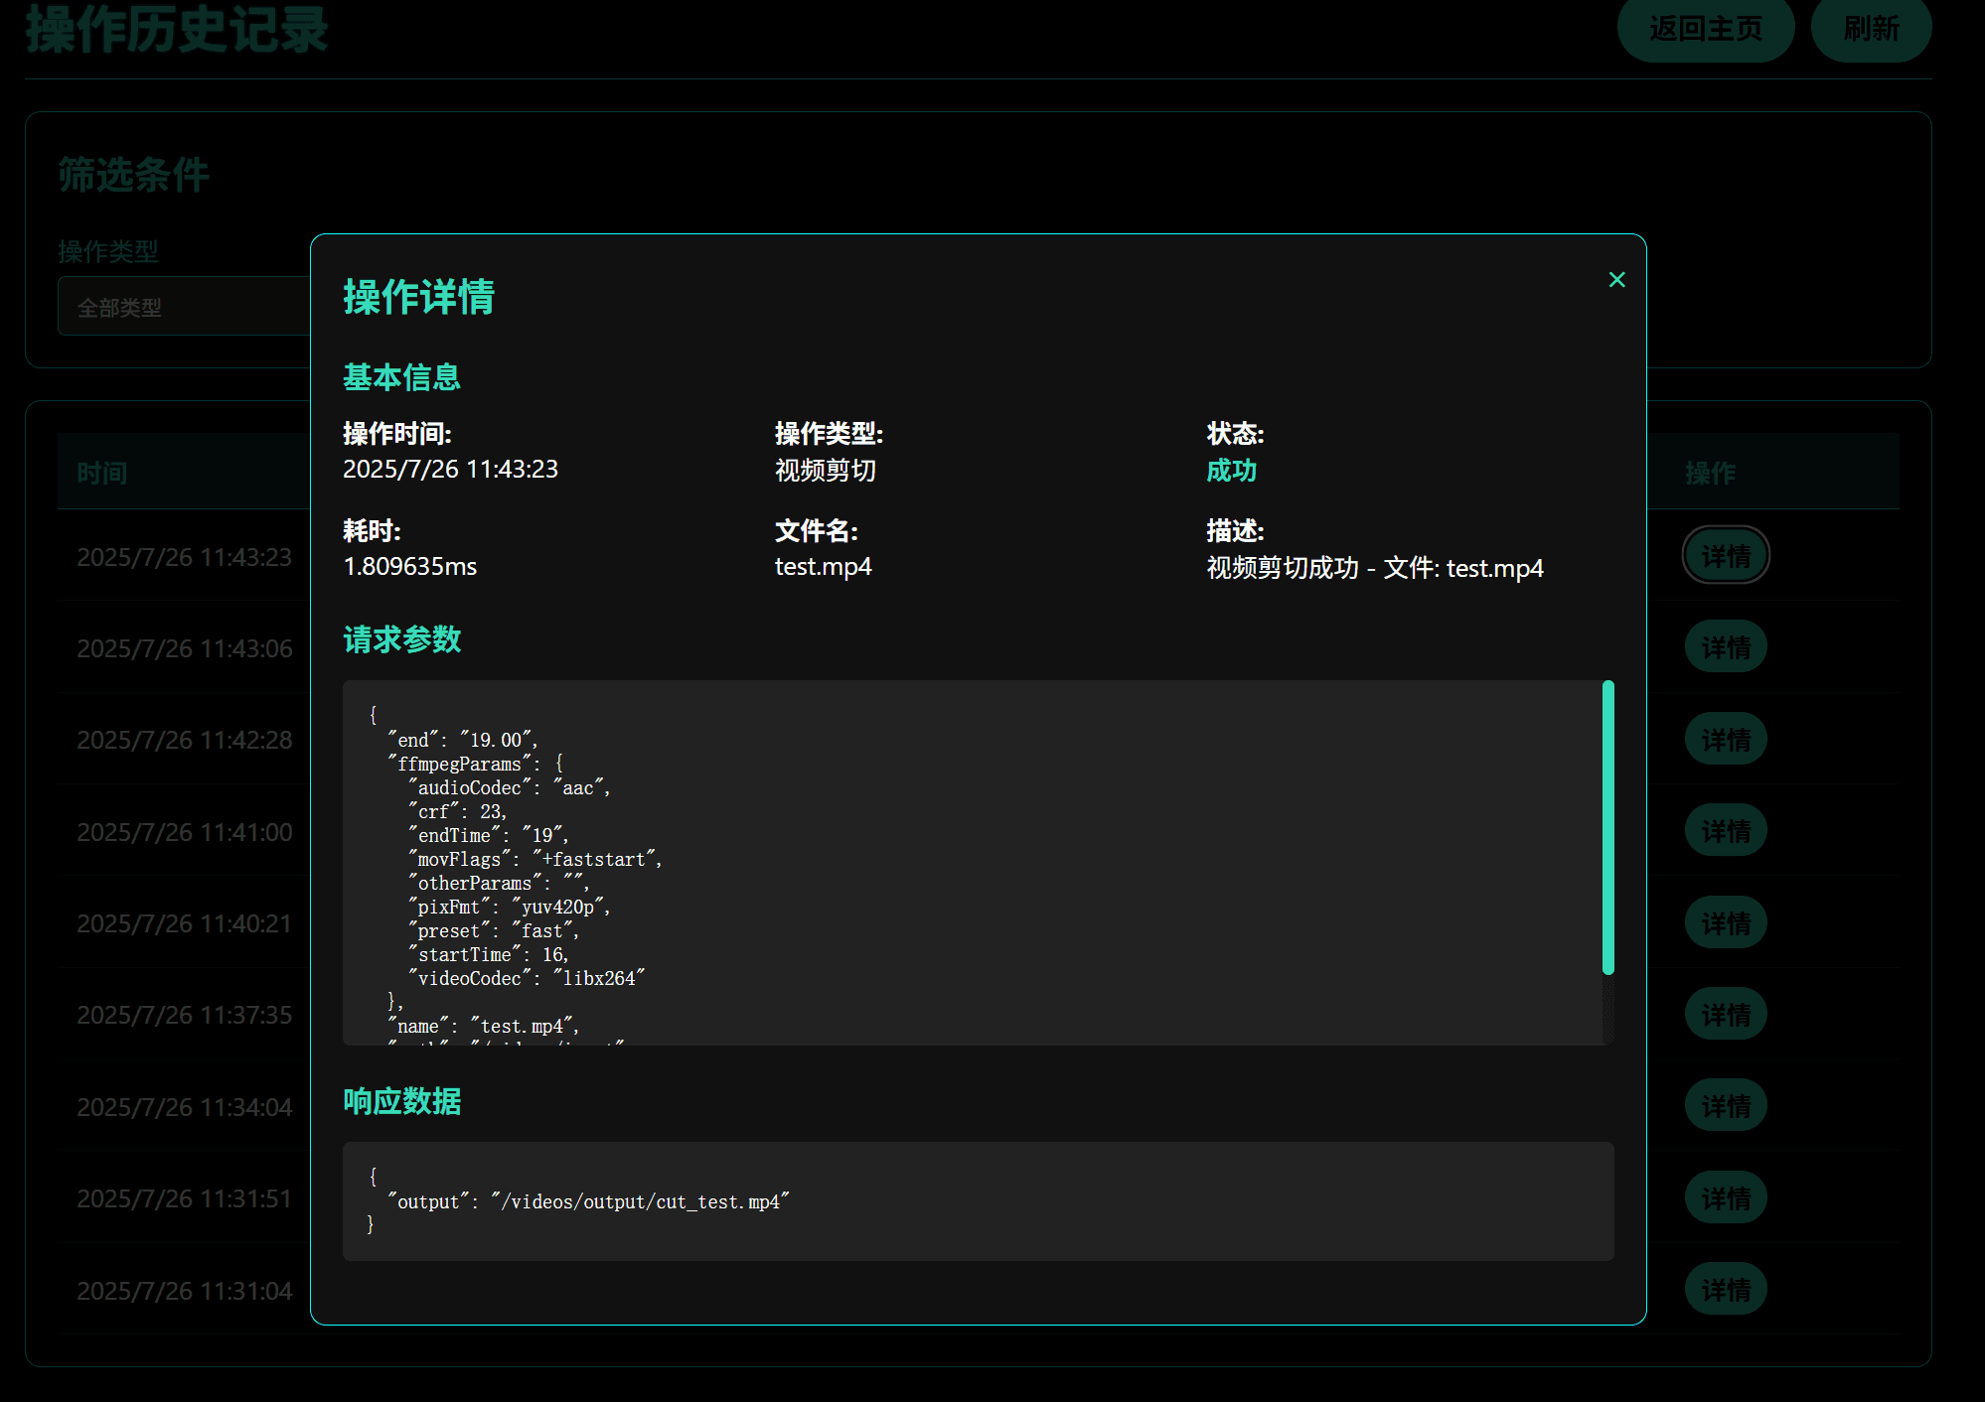Screen dimensions: 1985x1402
Task: Click the "audioCodec": "aac" line
Action: pyautogui.click(x=510, y=787)
